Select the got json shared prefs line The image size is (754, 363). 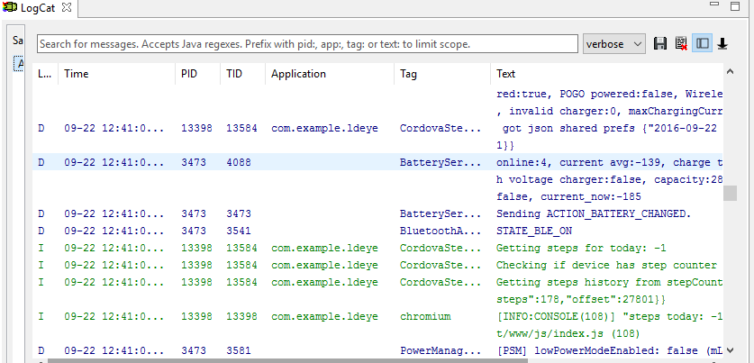[x=378, y=128]
